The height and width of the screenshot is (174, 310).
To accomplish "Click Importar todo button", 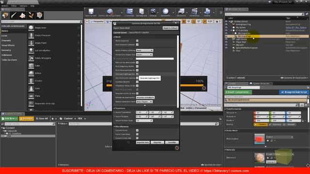I will 143,142.
